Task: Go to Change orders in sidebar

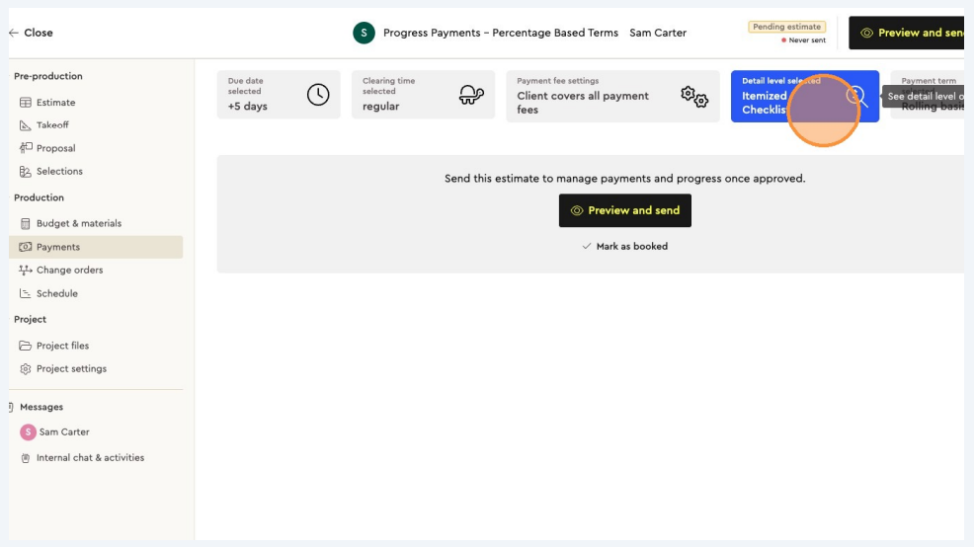Action: coord(69,271)
